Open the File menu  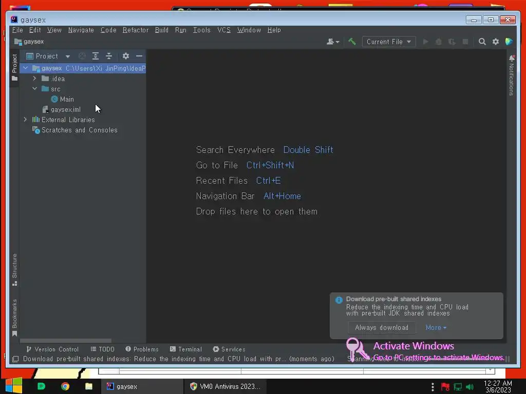click(17, 30)
